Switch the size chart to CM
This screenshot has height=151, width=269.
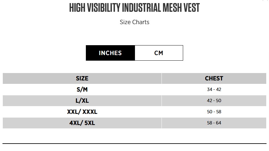[x=159, y=53]
